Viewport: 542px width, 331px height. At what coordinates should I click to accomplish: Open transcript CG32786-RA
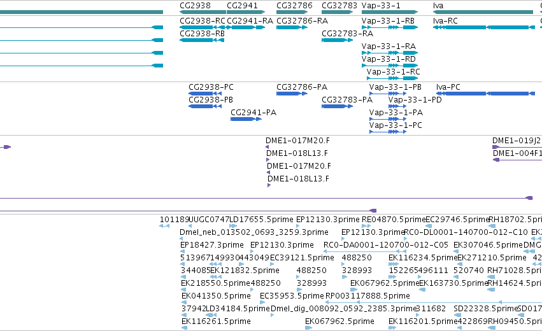click(302, 21)
